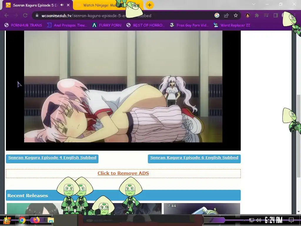Go back with the browser back arrow
This screenshot has height=226, width=301.
click(x=6, y=15)
